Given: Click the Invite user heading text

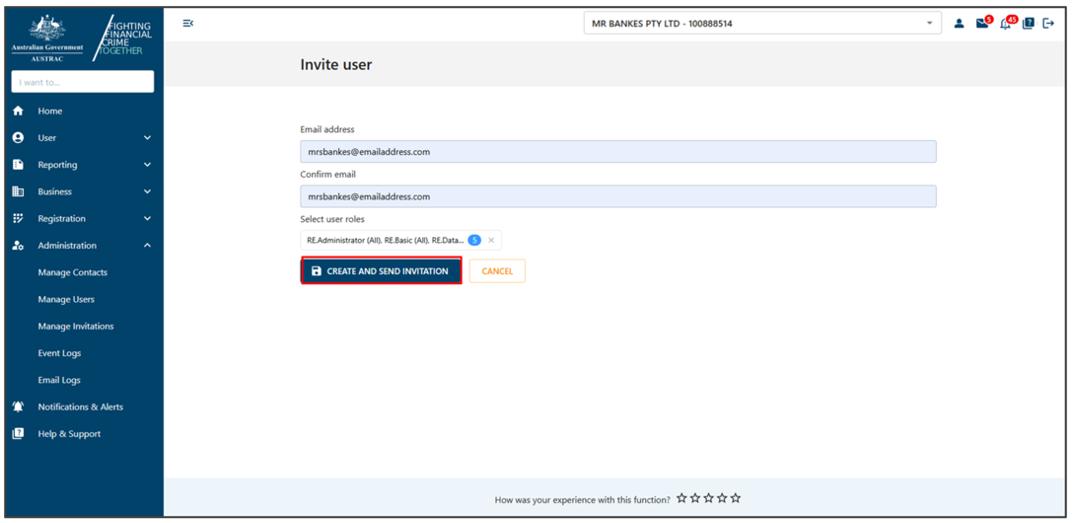Looking at the screenshot, I should click(x=336, y=65).
